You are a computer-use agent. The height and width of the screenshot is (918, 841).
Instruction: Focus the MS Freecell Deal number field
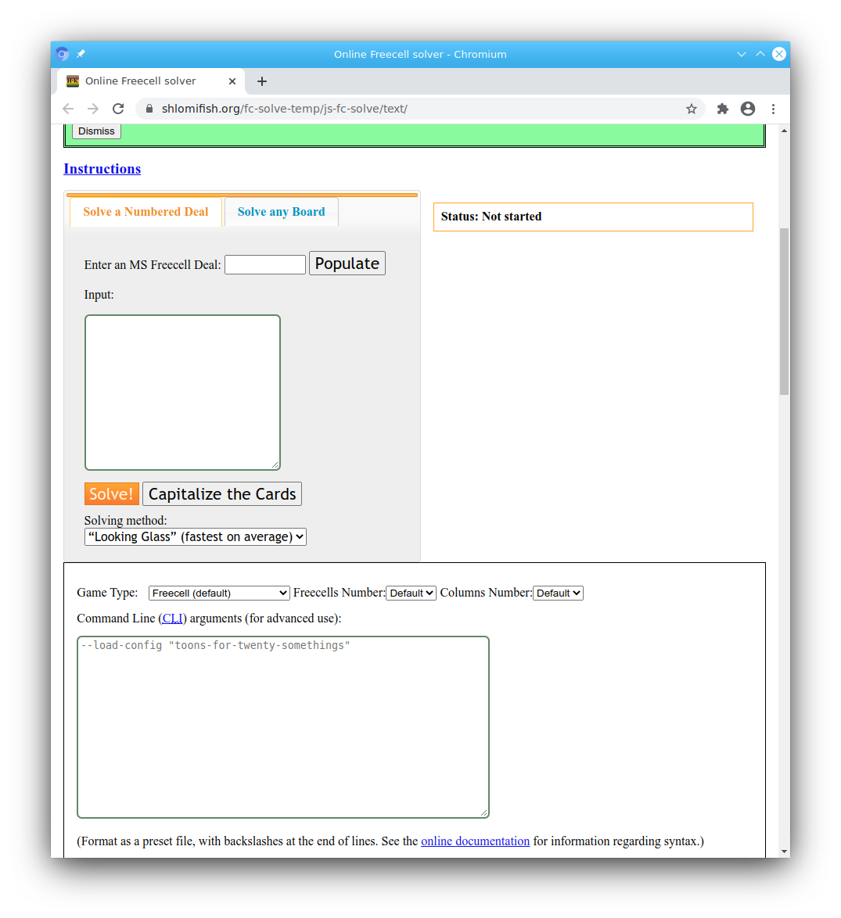pos(265,264)
